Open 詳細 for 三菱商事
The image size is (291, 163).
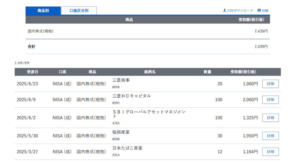(x=271, y=84)
